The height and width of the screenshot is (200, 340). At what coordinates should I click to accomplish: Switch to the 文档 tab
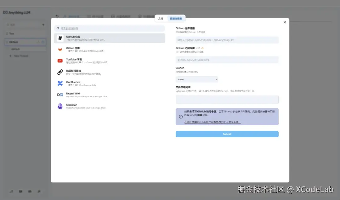pyautogui.click(x=161, y=19)
